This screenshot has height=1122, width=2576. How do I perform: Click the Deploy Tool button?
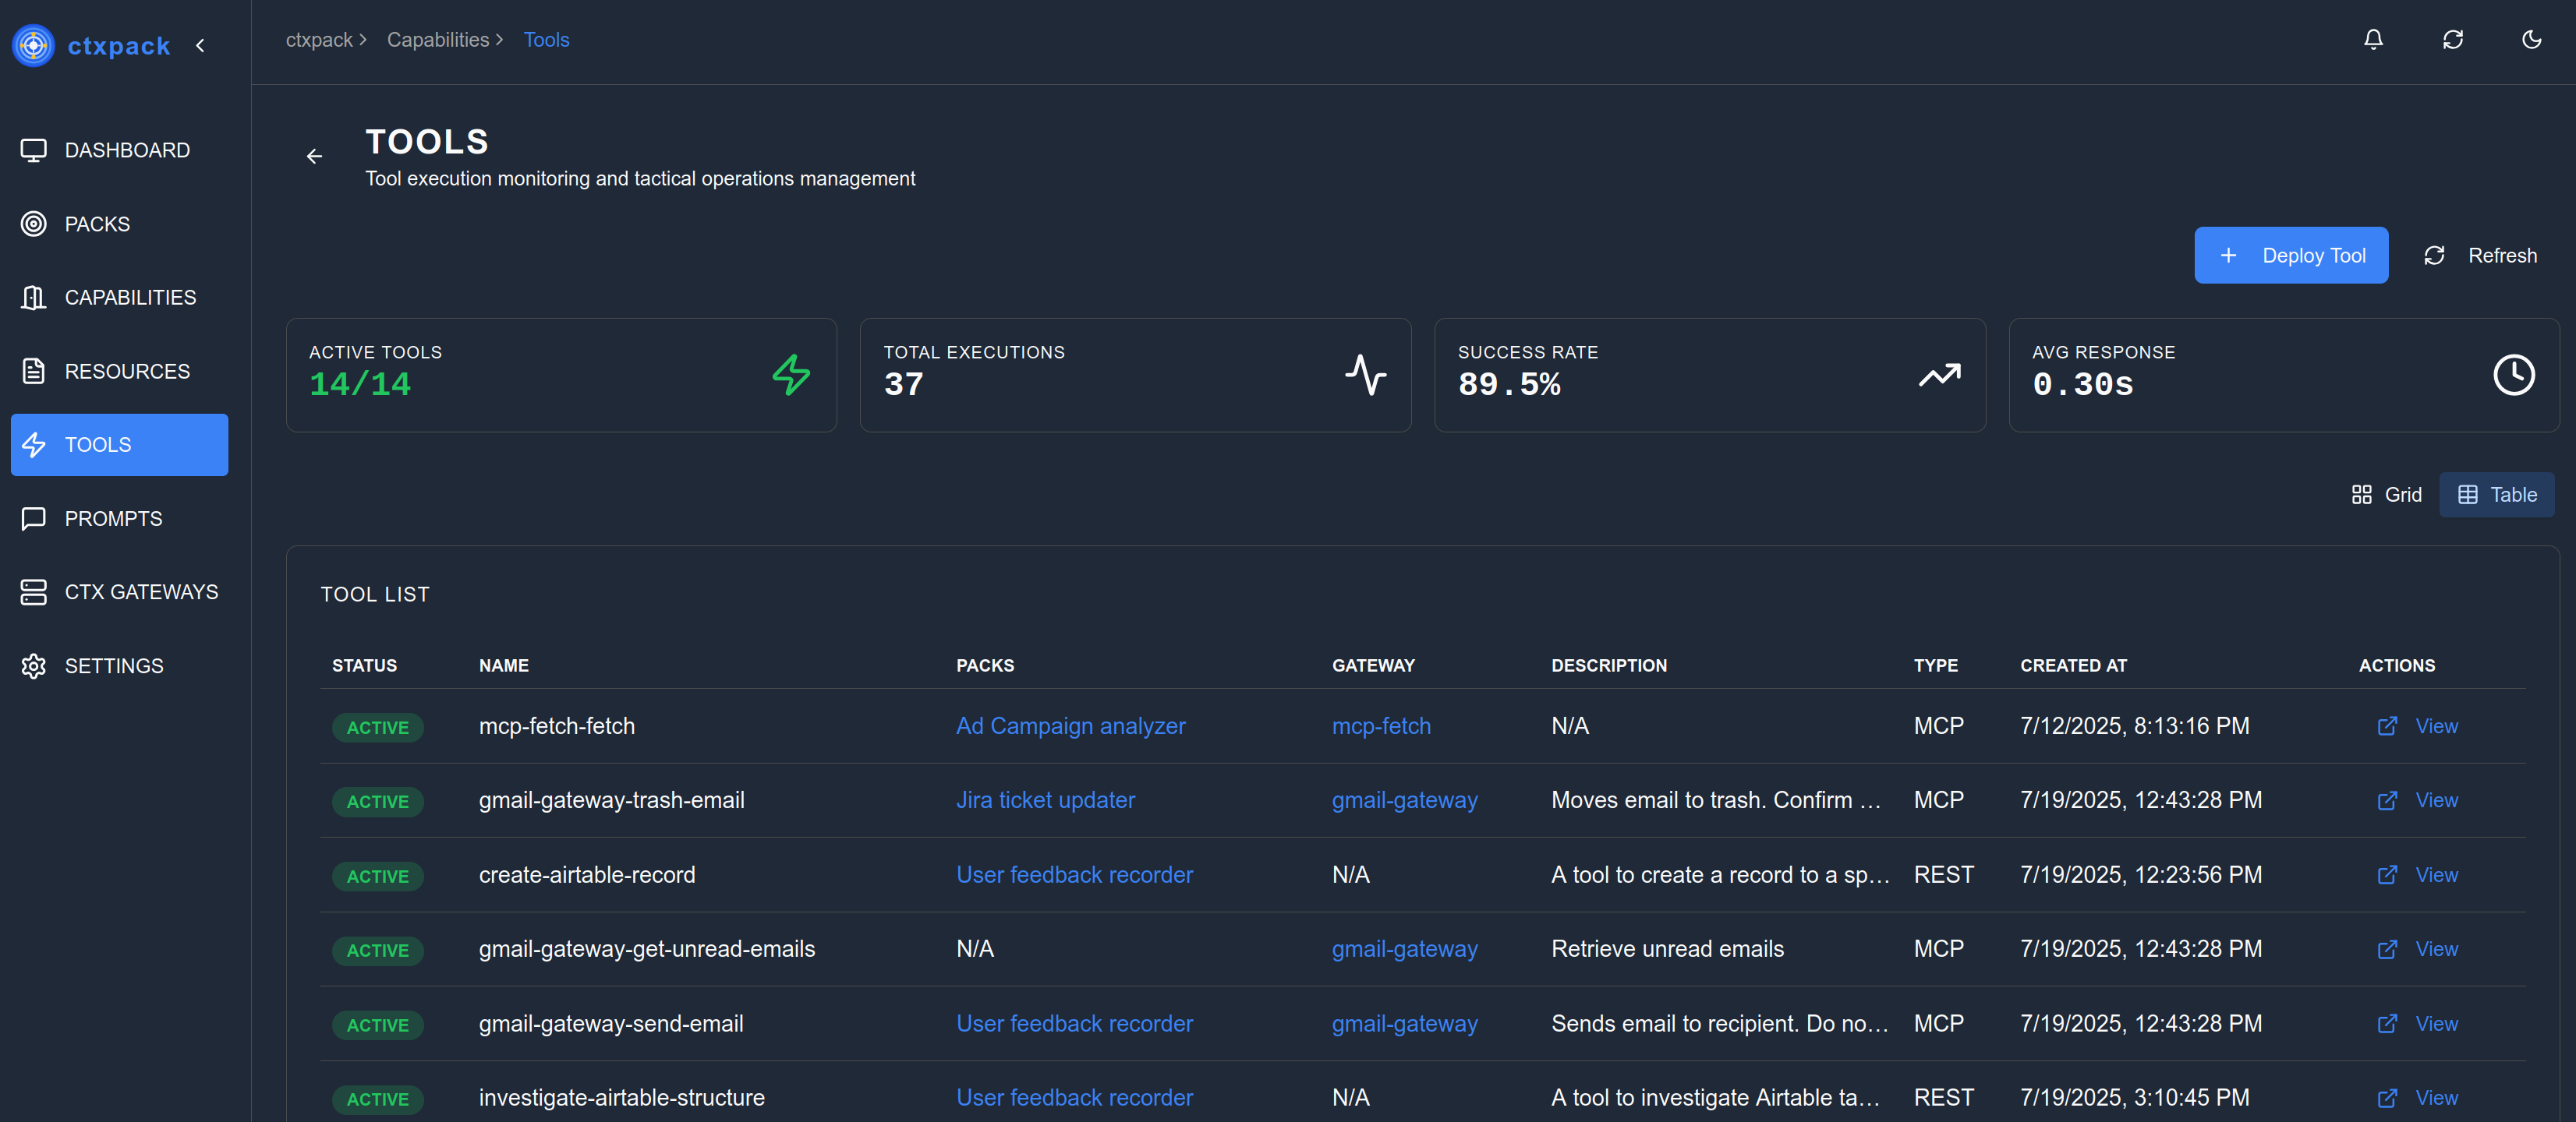(2290, 255)
